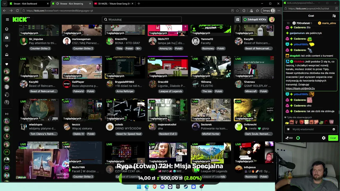Open chat settings gear icon
340x191 pixels.
click(324, 138)
